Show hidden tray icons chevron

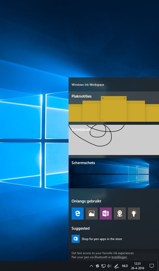click(91, 266)
